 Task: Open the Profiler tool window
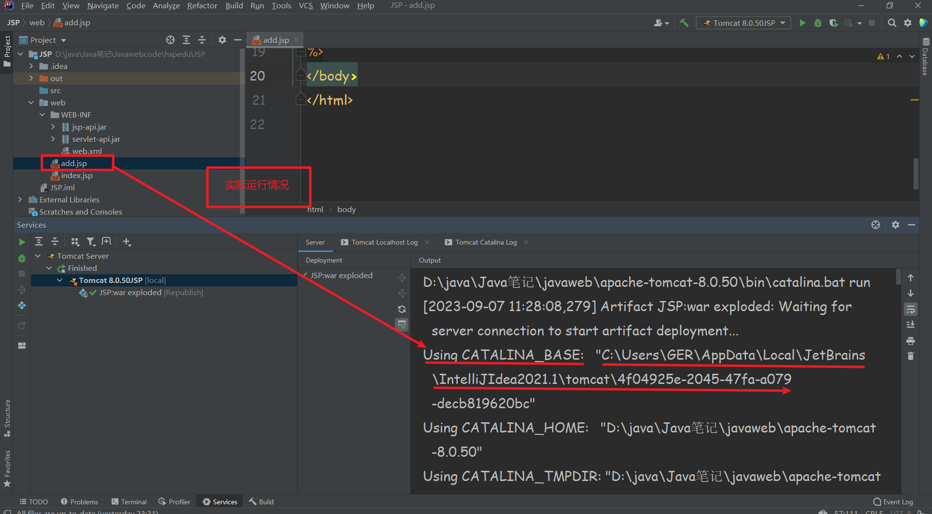coord(175,502)
